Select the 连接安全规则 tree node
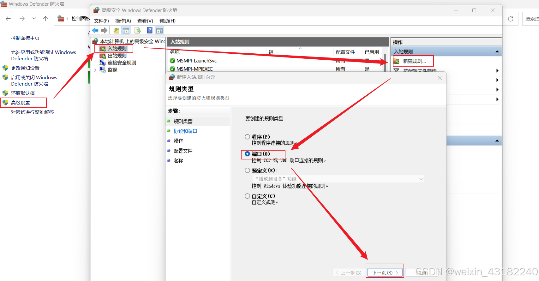The image size is (539, 281). pyautogui.click(x=122, y=63)
